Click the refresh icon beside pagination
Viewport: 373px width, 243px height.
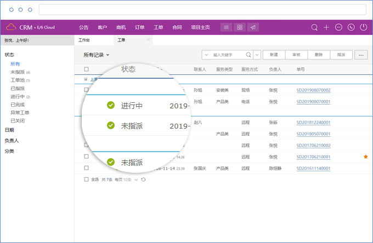tap(144, 179)
